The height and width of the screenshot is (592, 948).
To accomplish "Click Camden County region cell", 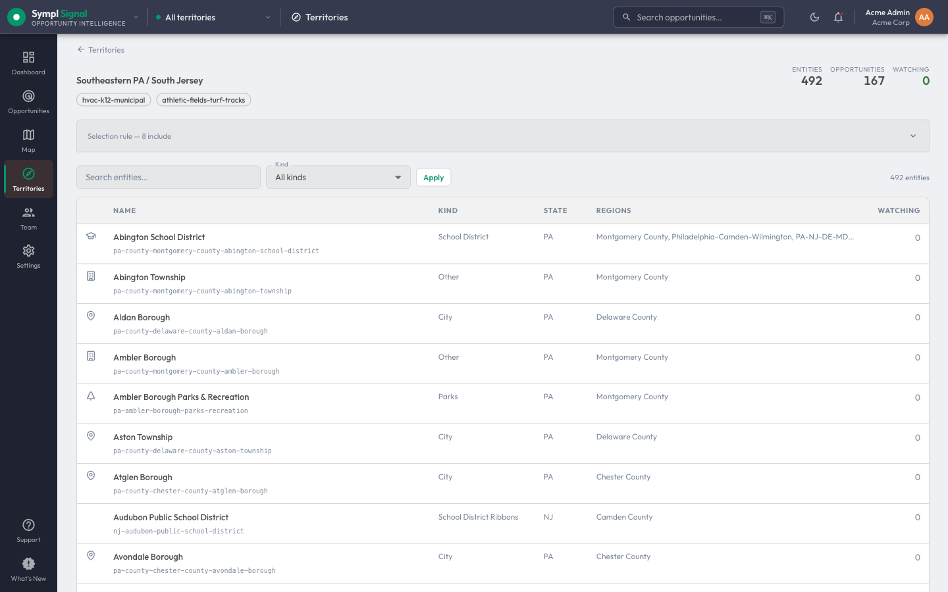I will tap(624, 517).
